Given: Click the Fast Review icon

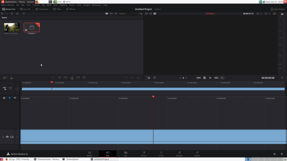Looking at the screenshot, I should [x=148, y=78].
